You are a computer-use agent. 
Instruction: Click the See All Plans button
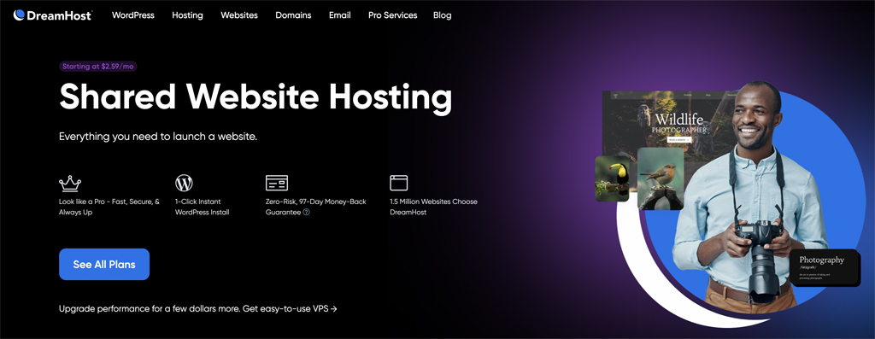click(x=104, y=265)
